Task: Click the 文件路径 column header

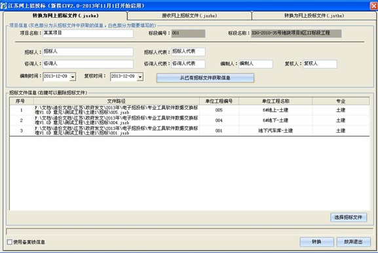Action: (x=117, y=101)
